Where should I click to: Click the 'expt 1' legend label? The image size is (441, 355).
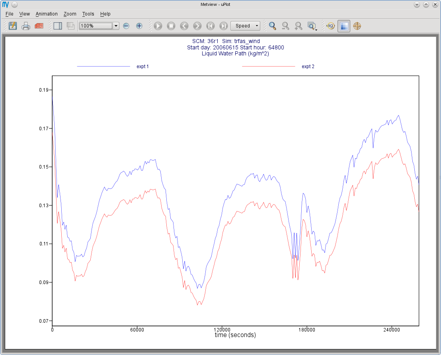(142, 67)
